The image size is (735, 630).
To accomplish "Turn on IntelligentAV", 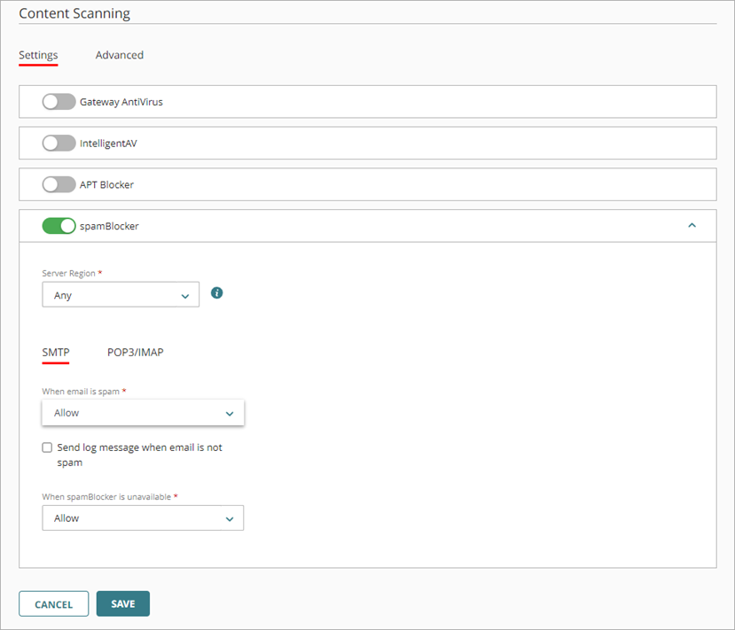I will pos(59,143).
